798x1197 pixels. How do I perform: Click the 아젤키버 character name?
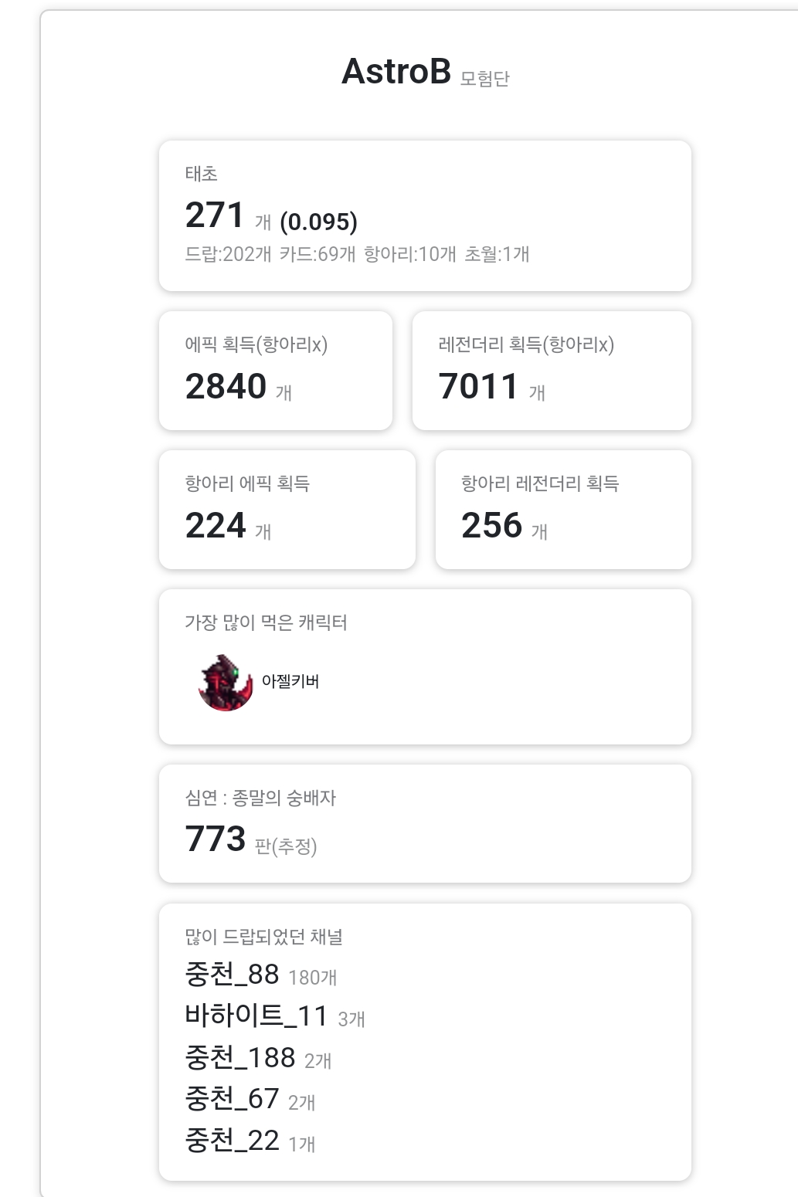coord(290,681)
